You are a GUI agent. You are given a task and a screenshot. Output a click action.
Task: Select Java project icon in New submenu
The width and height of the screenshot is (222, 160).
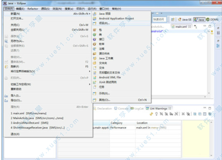(x=95, y=14)
